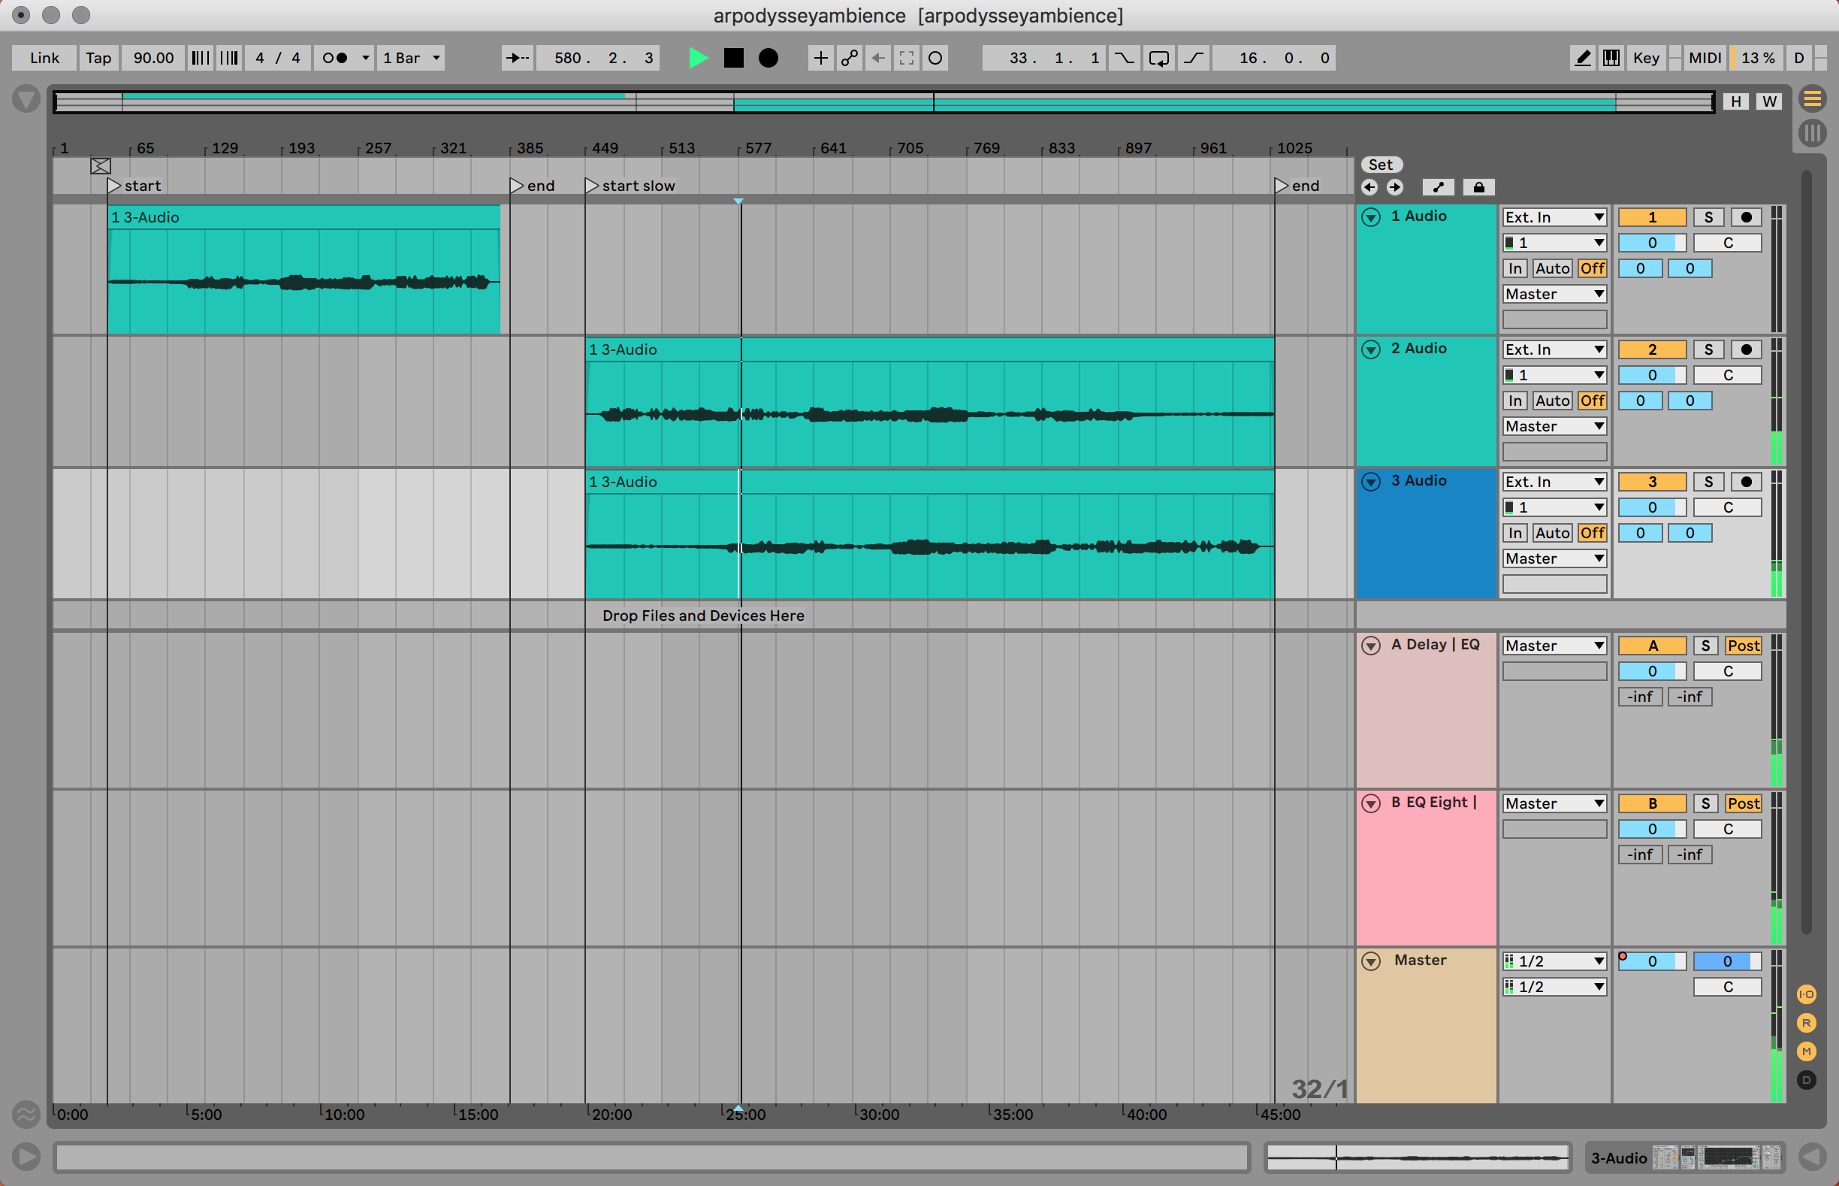Click the Back to Arrangement arrow icon

click(877, 58)
